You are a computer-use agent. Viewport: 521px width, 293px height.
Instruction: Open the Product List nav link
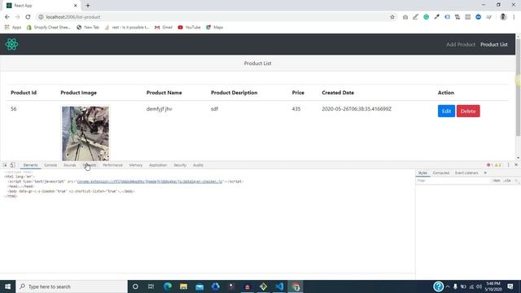tap(494, 45)
